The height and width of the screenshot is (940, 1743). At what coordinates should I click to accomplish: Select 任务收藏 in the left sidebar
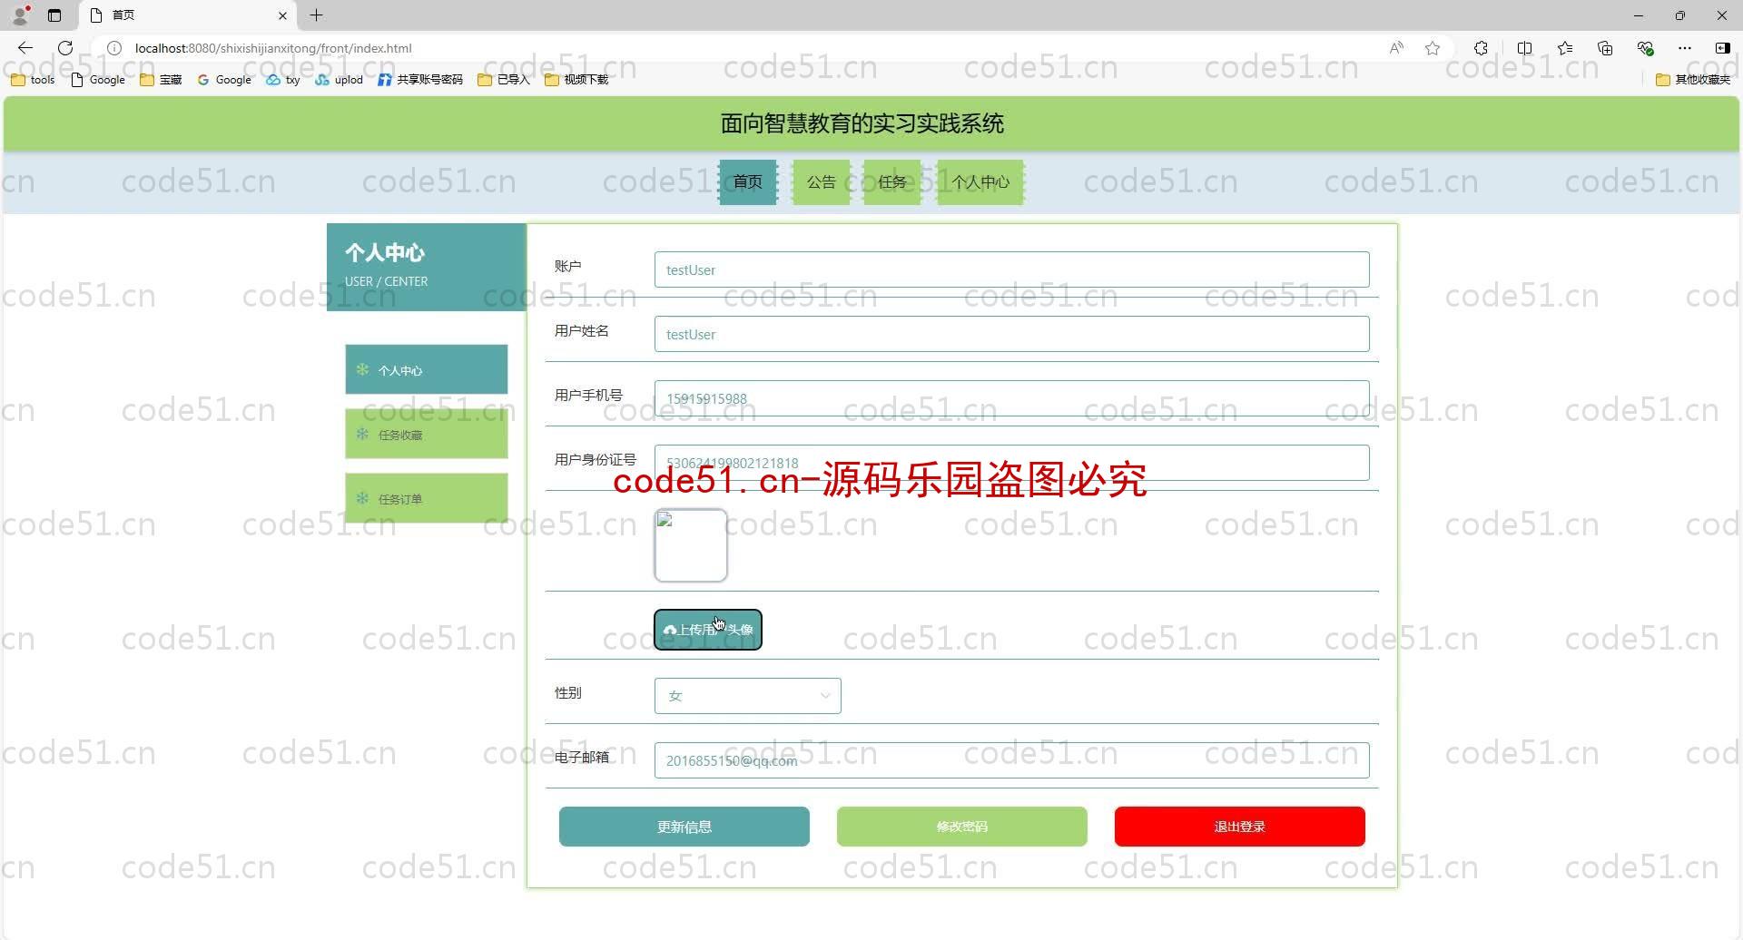(427, 434)
